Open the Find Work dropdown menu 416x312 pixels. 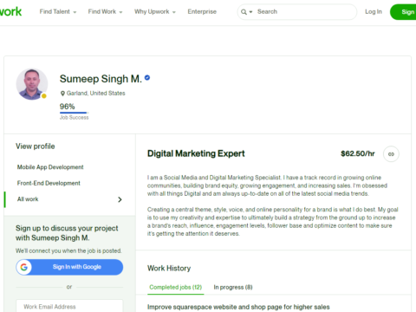105,11
